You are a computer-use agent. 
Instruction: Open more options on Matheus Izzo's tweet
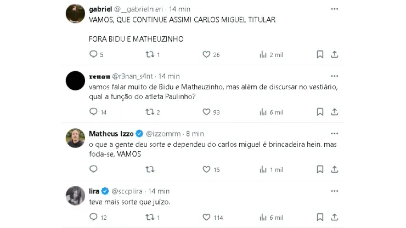[x=334, y=133]
